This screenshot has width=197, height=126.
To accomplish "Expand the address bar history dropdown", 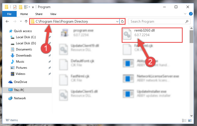I will (117, 21).
